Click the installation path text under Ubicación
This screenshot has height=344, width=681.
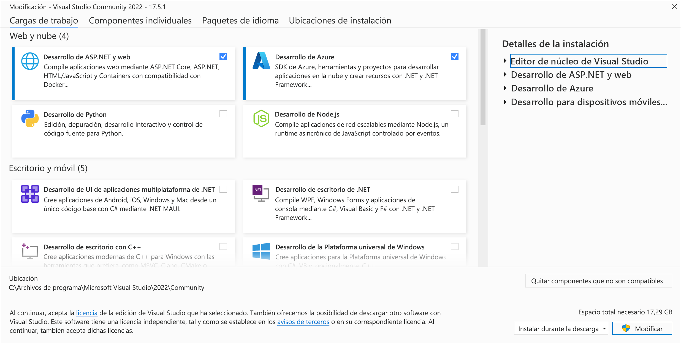[107, 287]
